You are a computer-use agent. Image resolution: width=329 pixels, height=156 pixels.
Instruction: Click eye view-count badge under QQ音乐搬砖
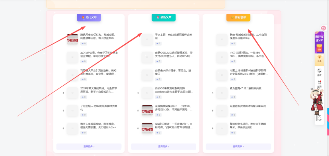tap(158, 133)
